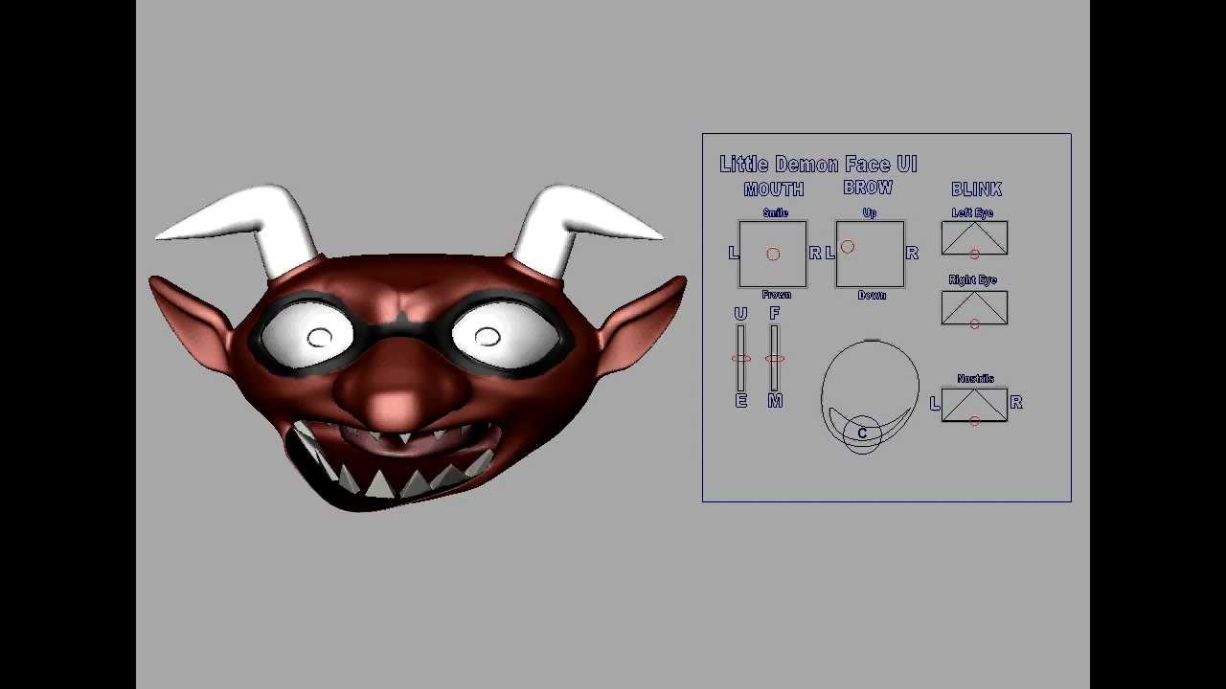
Task: Grab the F to M slider handle
Action: 775,359
